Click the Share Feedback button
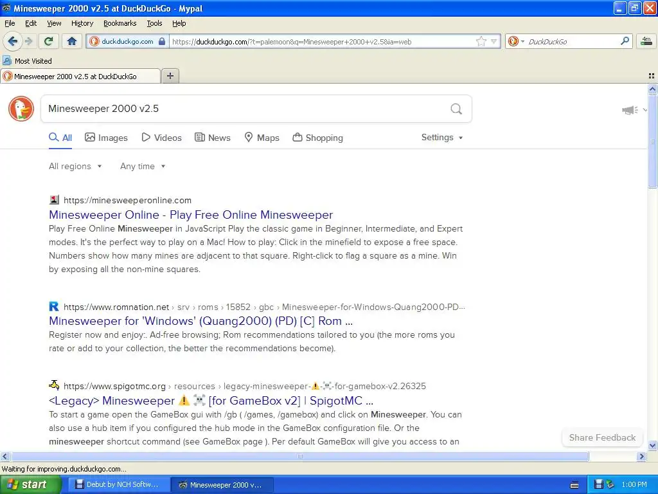658x494 pixels. [602, 437]
